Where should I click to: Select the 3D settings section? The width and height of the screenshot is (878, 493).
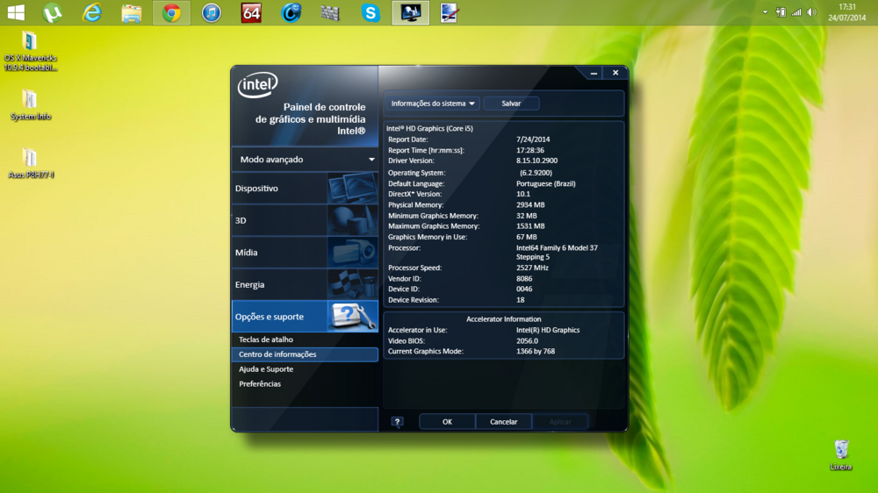305,221
